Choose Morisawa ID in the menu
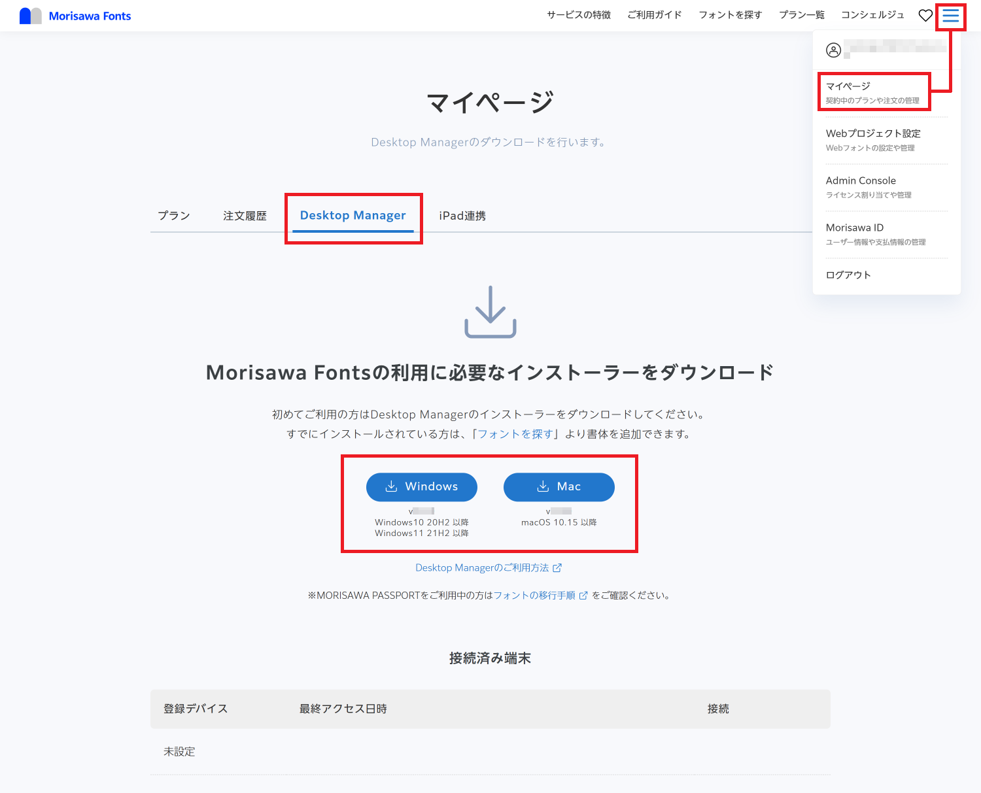Screen dimensions: 981x793 coord(855,233)
